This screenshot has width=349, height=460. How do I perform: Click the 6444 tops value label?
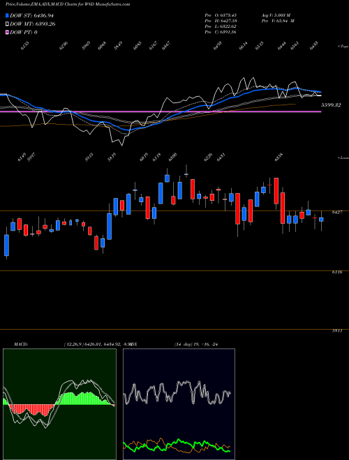pyautogui.click(x=282, y=46)
